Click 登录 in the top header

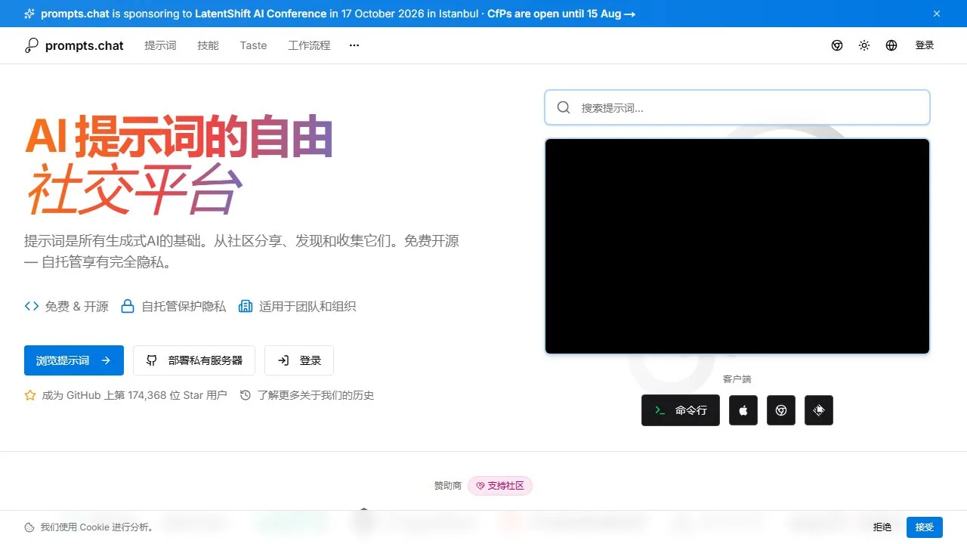click(x=925, y=45)
